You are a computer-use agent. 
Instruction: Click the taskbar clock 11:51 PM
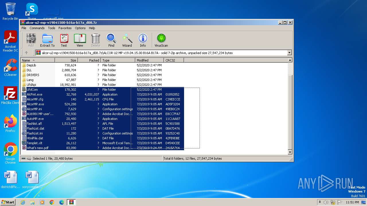tap(352, 202)
